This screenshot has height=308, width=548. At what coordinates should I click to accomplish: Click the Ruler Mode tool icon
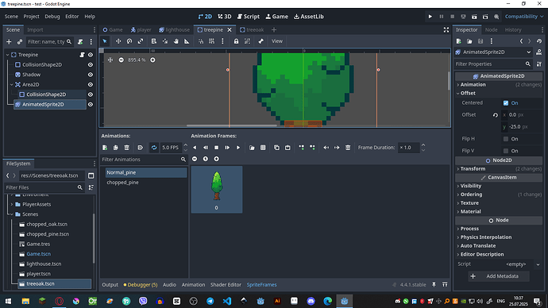point(187,41)
